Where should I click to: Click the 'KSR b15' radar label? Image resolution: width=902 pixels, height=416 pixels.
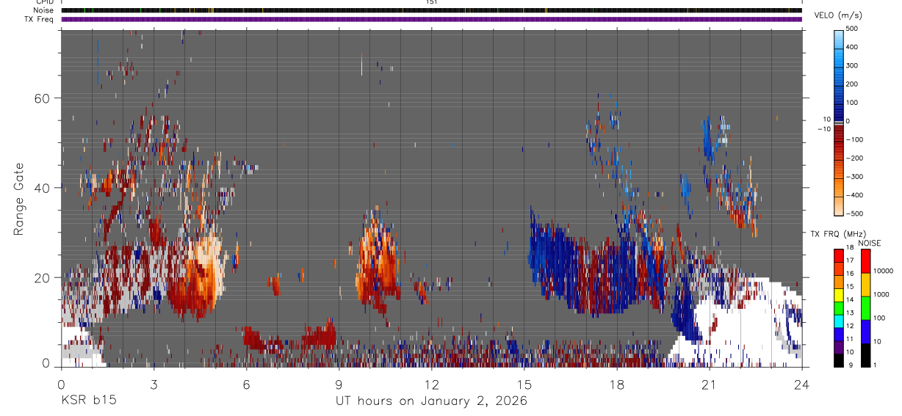[87, 401]
